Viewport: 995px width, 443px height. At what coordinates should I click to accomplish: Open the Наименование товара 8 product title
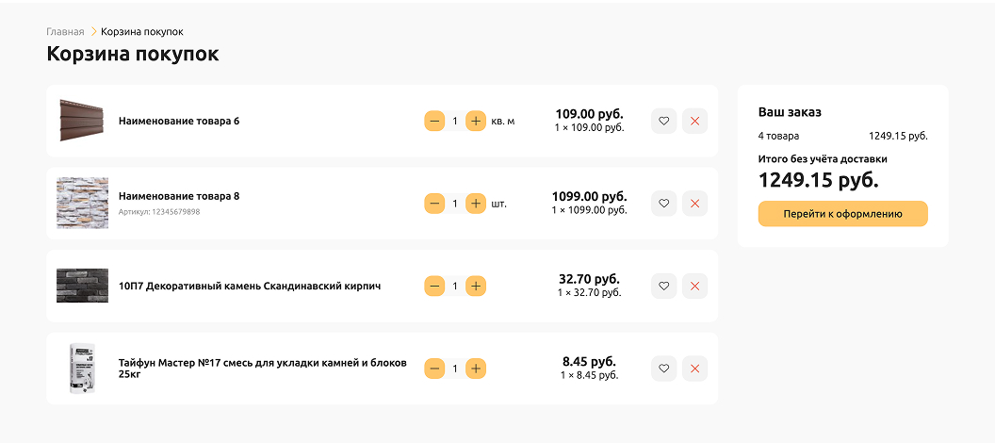click(179, 196)
